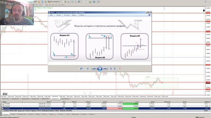The width and height of the screenshot is (211, 118).
Task: Start slideshow in photo viewer
Action: [100, 69]
